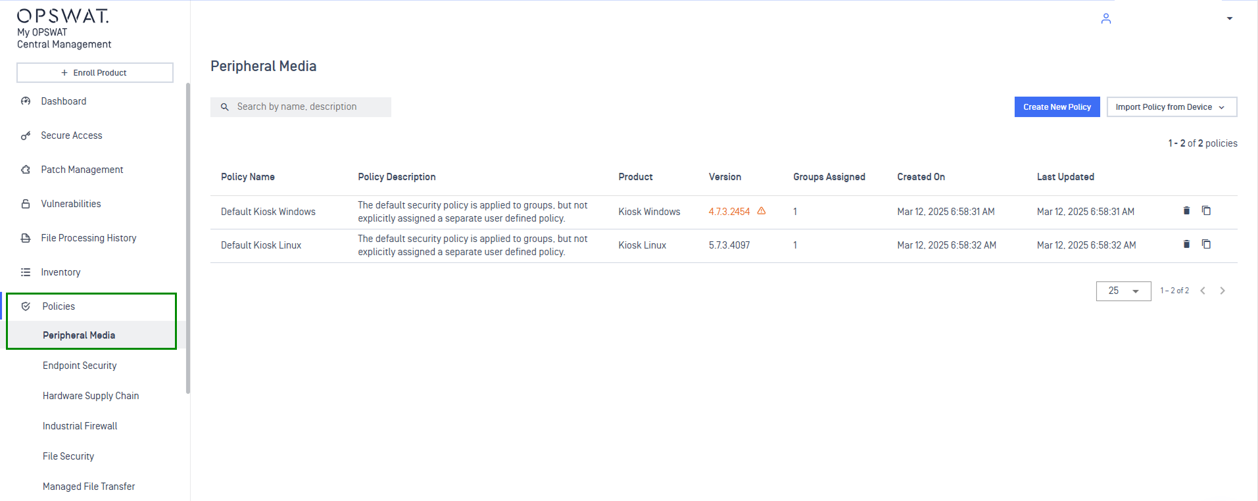Image resolution: width=1258 pixels, height=501 pixels.
Task: Click the Peripheral Media page heading
Action: pos(263,66)
